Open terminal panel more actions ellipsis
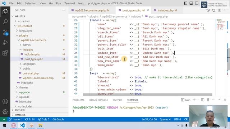 214,100
